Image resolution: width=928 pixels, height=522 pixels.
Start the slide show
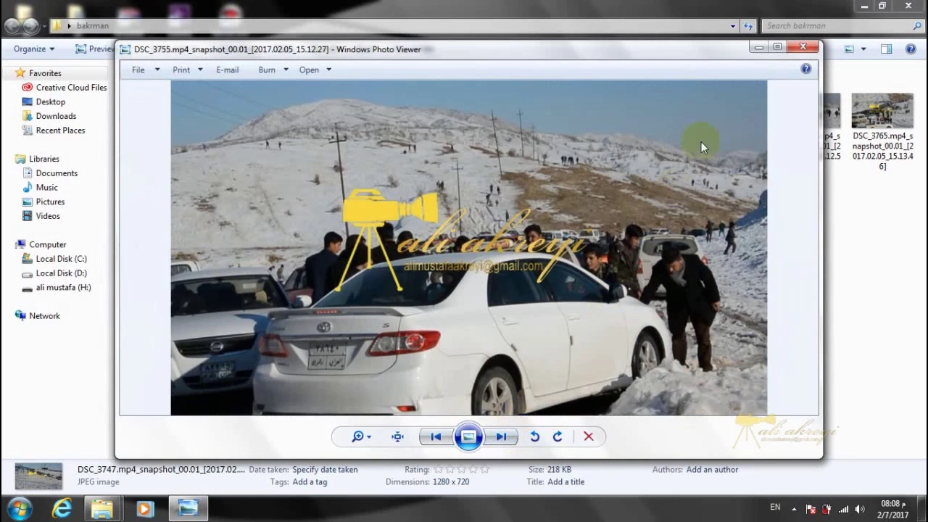(468, 436)
